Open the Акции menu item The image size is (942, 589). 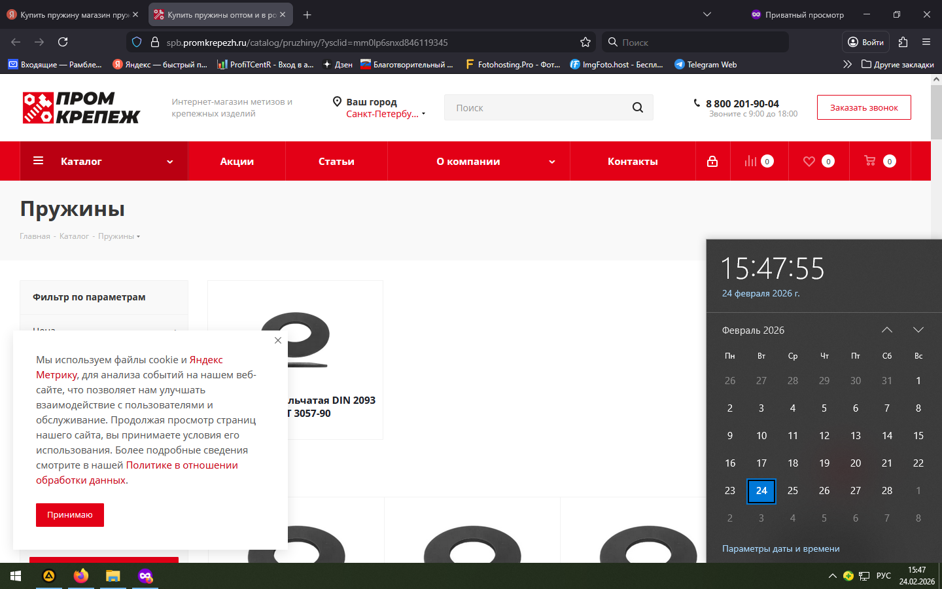click(237, 161)
